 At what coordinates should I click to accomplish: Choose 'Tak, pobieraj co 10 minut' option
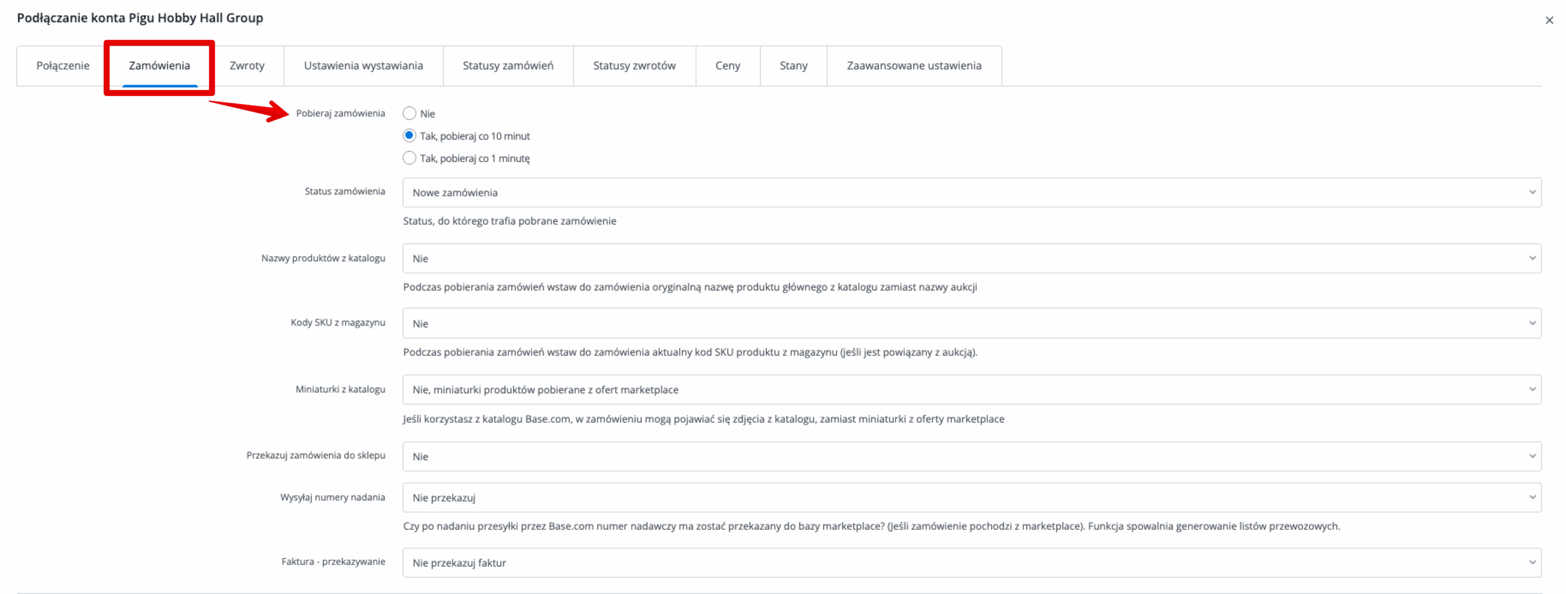[x=409, y=136]
